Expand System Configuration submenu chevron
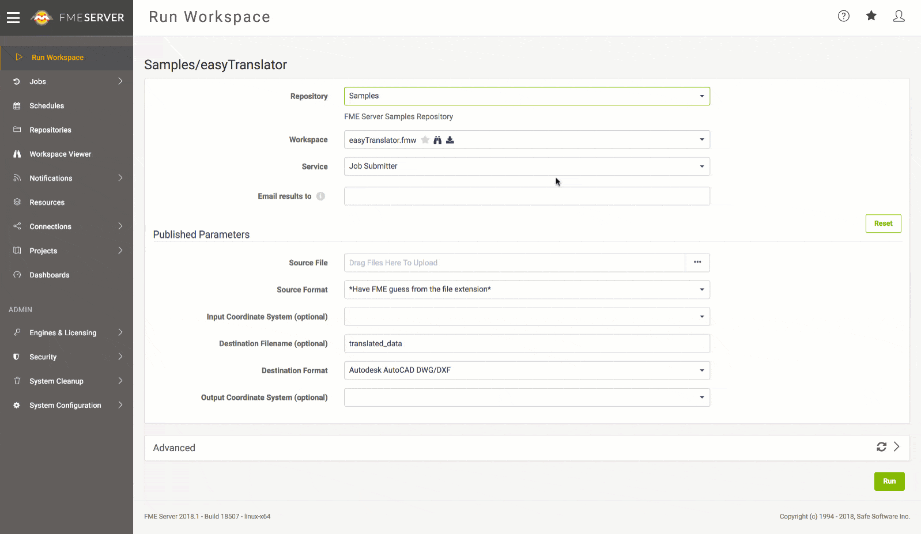921x534 pixels. [120, 405]
